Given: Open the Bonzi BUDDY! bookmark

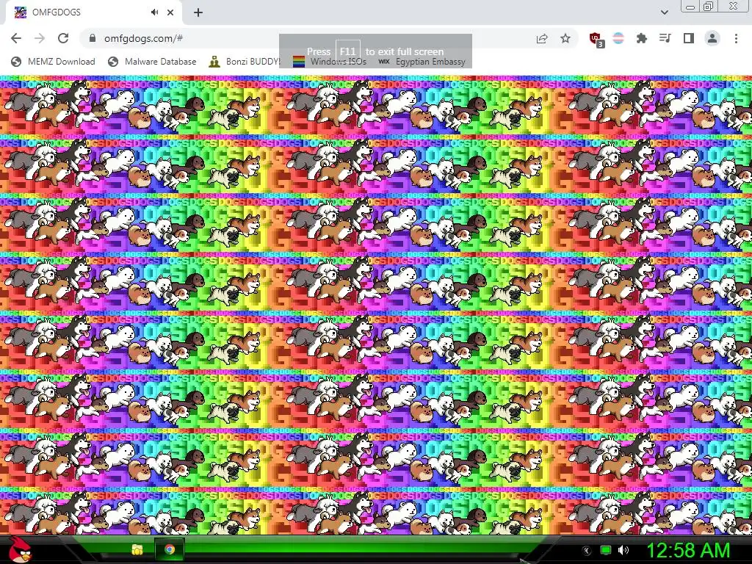Looking at the screenshot, I should pyautogui.click(x=245, y=62).
